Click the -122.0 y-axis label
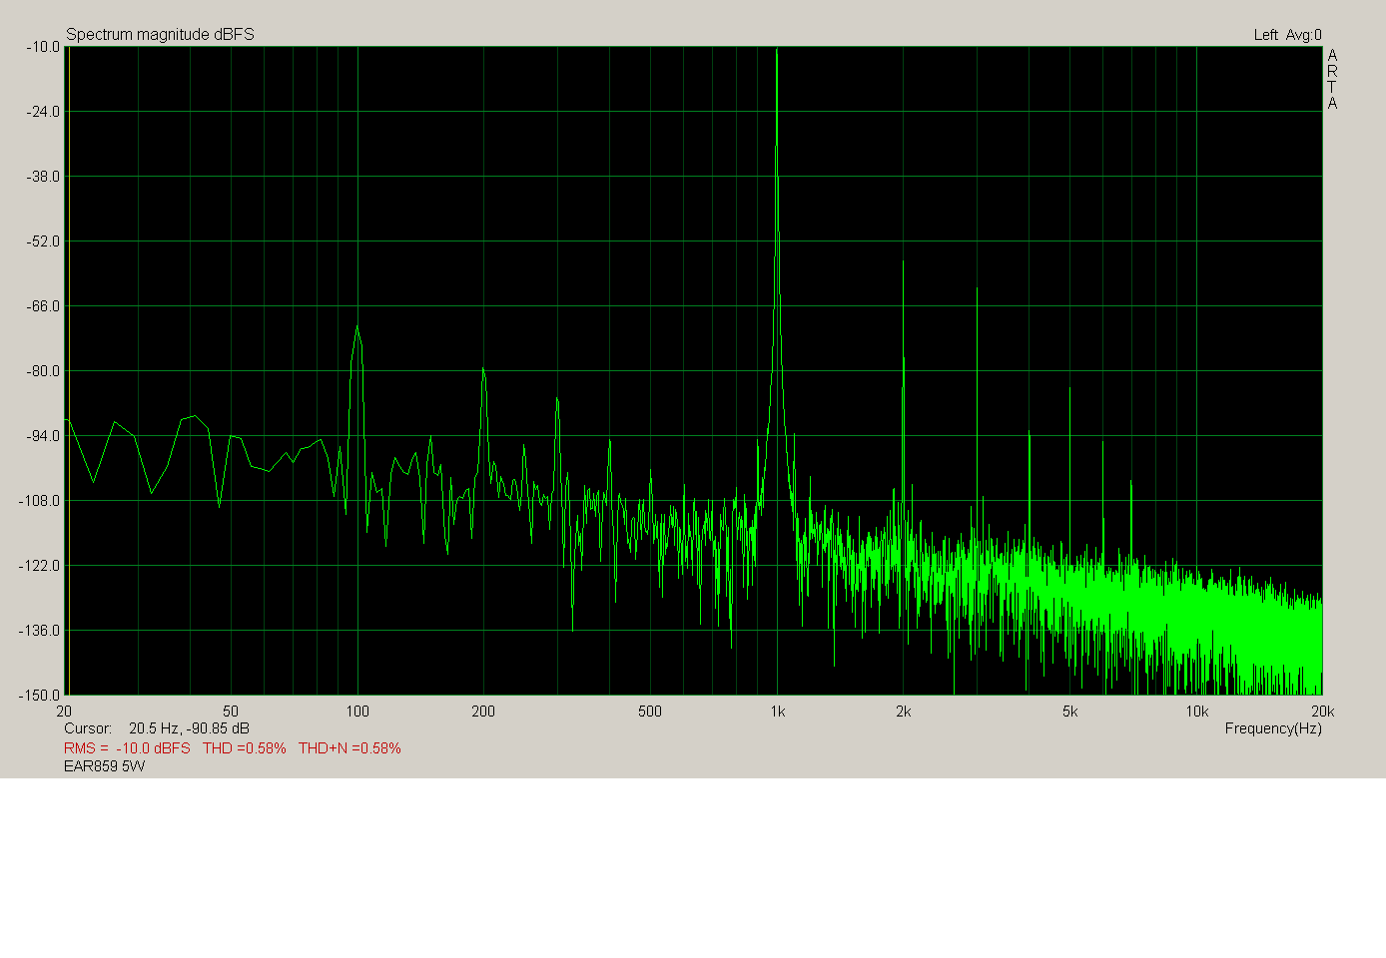The height and width of the screenshot is (958, 1386). (40, 565)
